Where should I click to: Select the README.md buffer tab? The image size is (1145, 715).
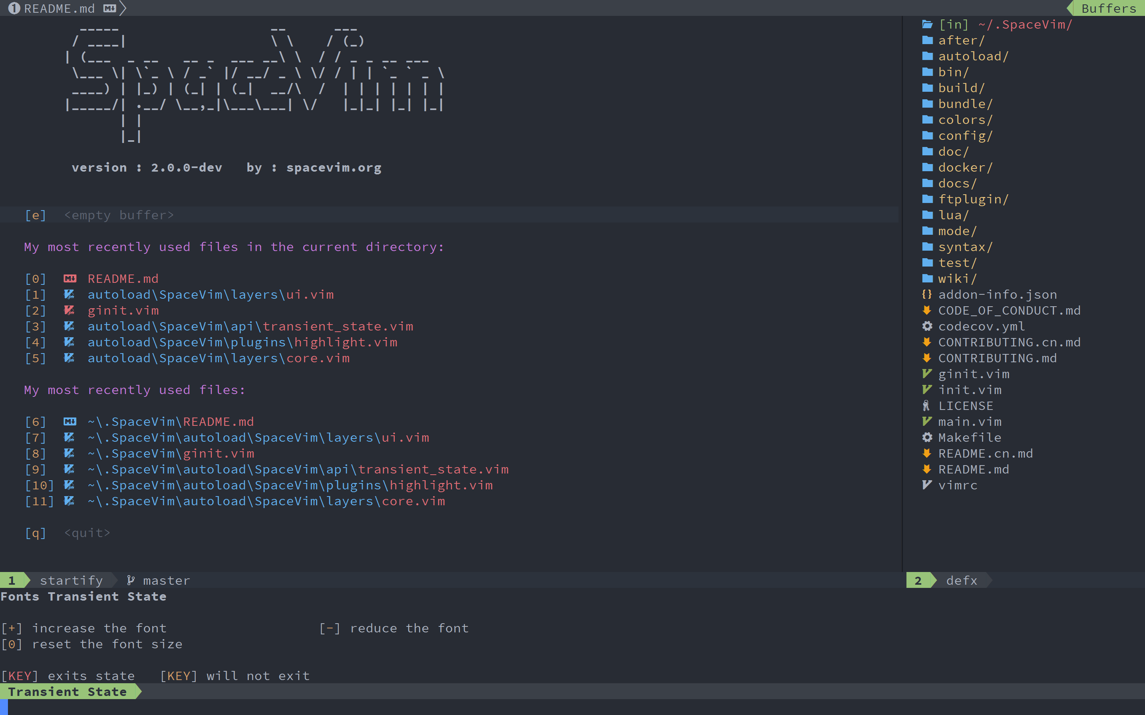coord(63,8)
